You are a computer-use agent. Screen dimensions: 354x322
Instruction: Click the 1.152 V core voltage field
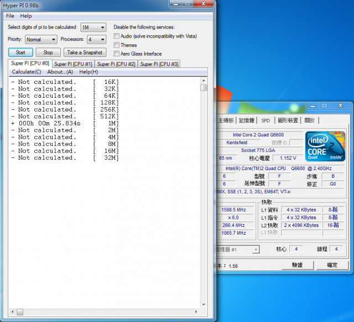pos(288,158)
